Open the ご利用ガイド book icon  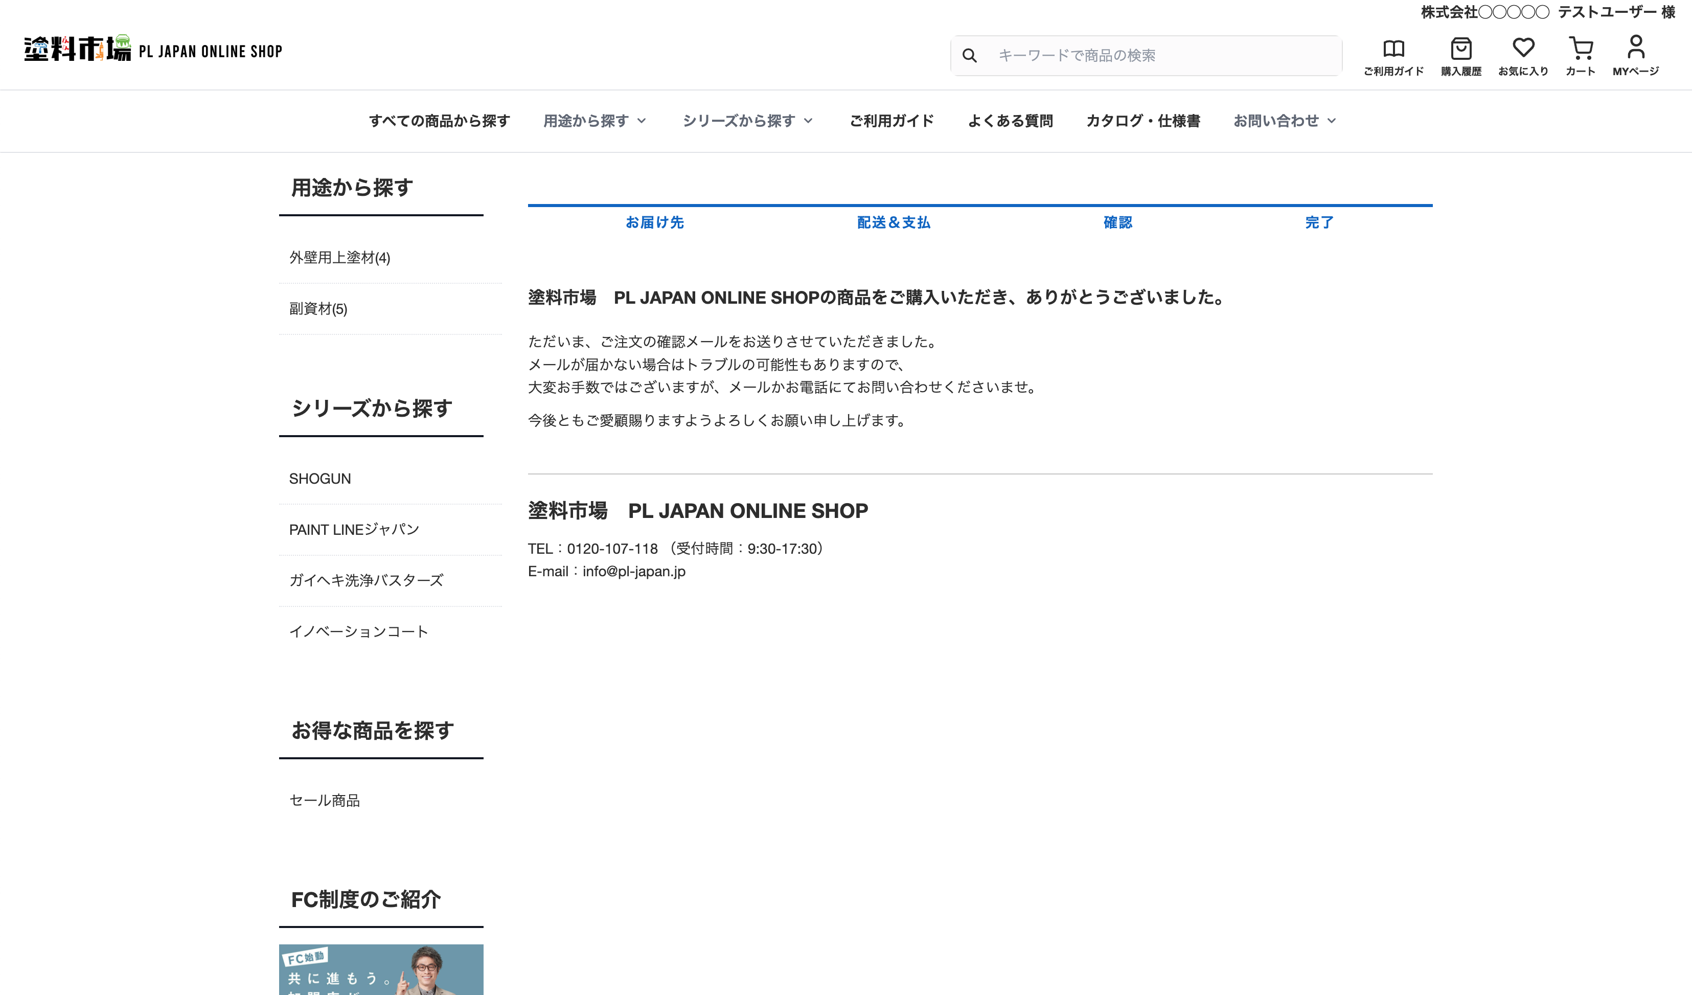click(1393, 49)
